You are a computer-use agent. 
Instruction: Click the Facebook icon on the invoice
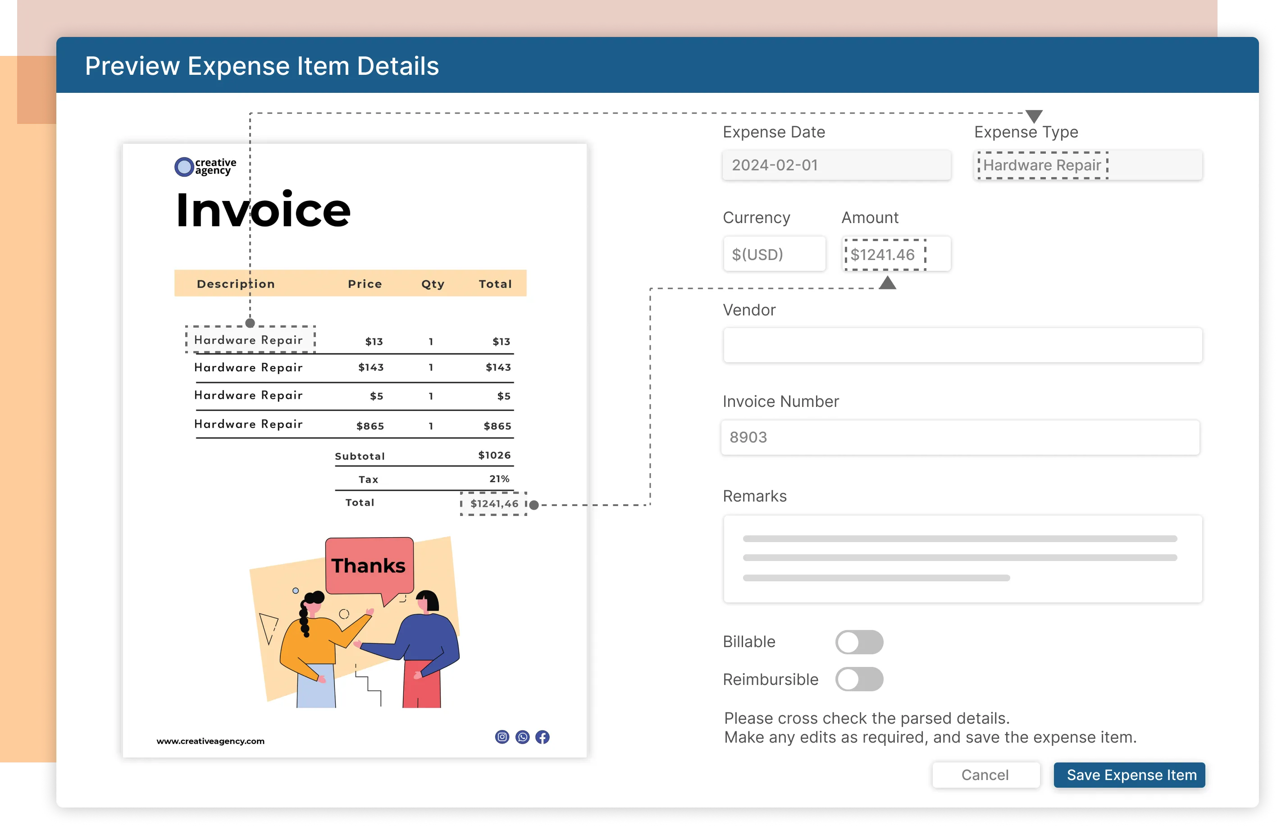click(543, 737)
